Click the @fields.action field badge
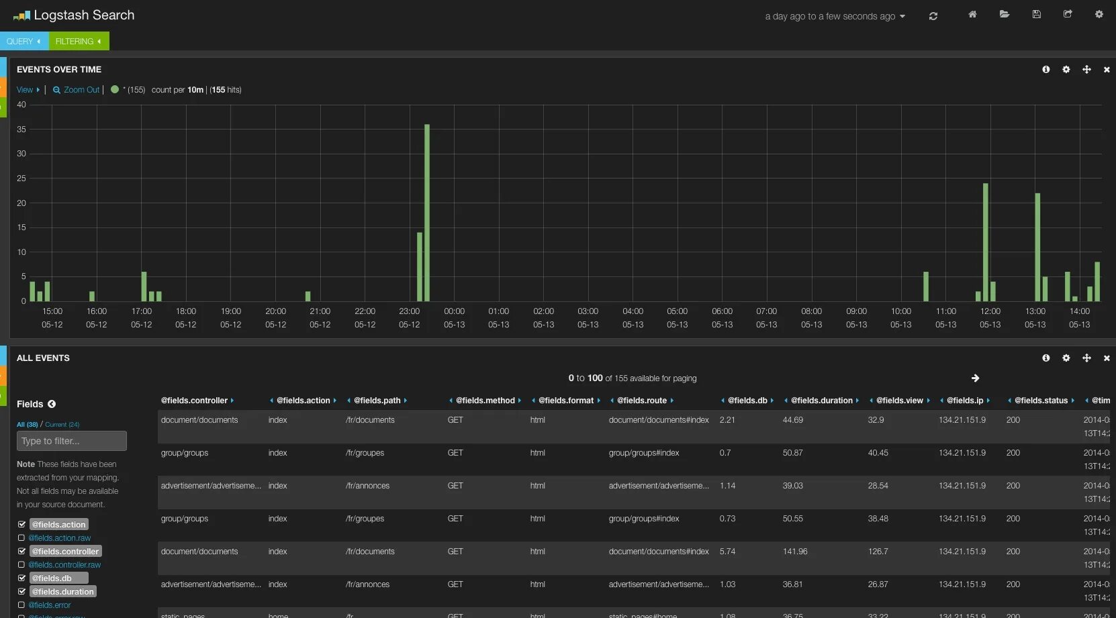This screenshot has height=618, width=1116. tap(58, 525)
